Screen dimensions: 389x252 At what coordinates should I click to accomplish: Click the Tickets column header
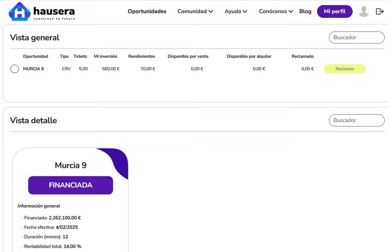coord(80,56)
